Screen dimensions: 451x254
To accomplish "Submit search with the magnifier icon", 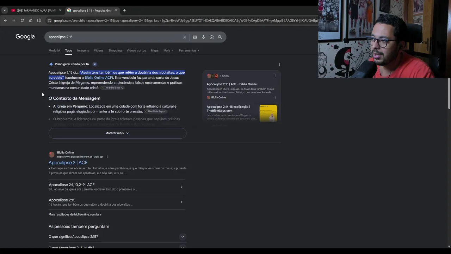I will 220,37.
